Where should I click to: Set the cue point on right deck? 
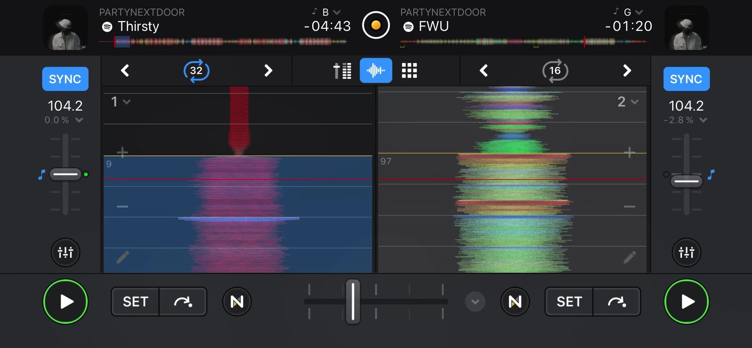click(x=569, y=302)
